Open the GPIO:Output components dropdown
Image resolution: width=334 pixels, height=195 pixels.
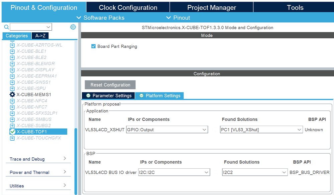(167, 130)
